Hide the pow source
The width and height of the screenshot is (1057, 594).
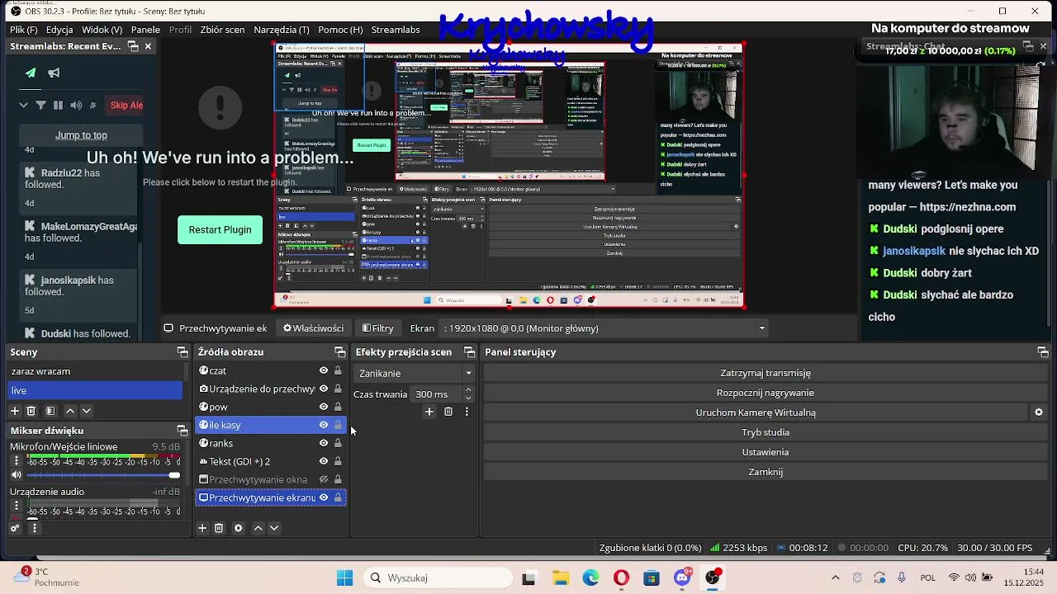pyautogui.click(x=324, y=407)
